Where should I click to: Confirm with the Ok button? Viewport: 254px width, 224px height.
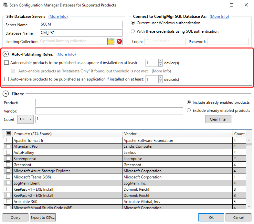pos(211,218)
